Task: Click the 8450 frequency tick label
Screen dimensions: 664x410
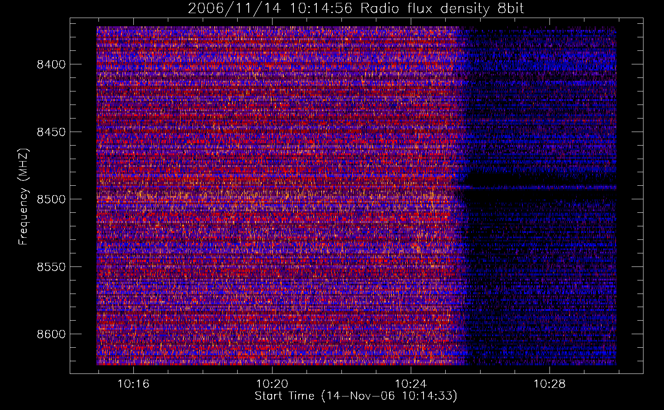Action: point(51,132)
